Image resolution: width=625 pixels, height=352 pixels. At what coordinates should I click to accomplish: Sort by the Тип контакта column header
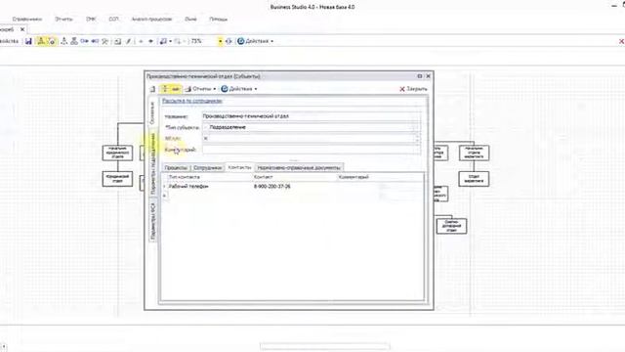point(209,177)
